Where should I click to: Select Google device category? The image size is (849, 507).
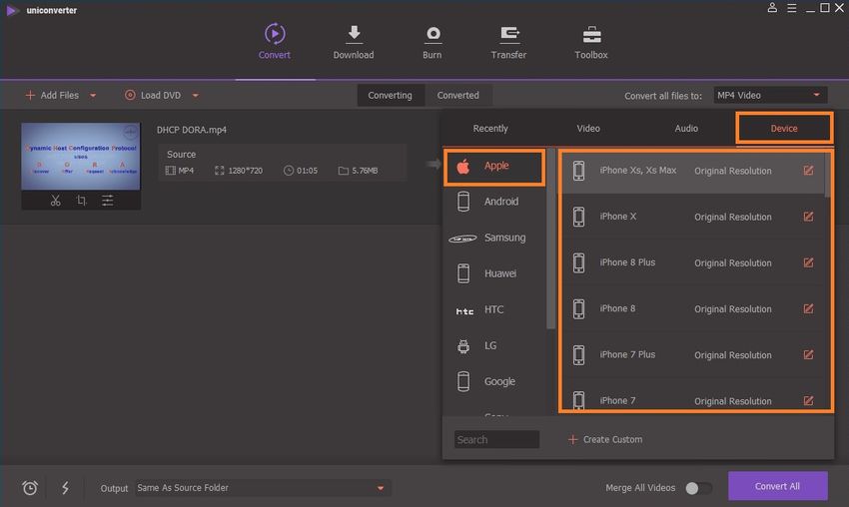point(494,381)
